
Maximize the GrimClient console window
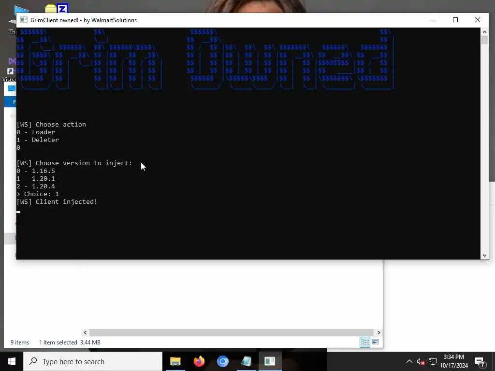pyautogui.click(x=455, y=20)
